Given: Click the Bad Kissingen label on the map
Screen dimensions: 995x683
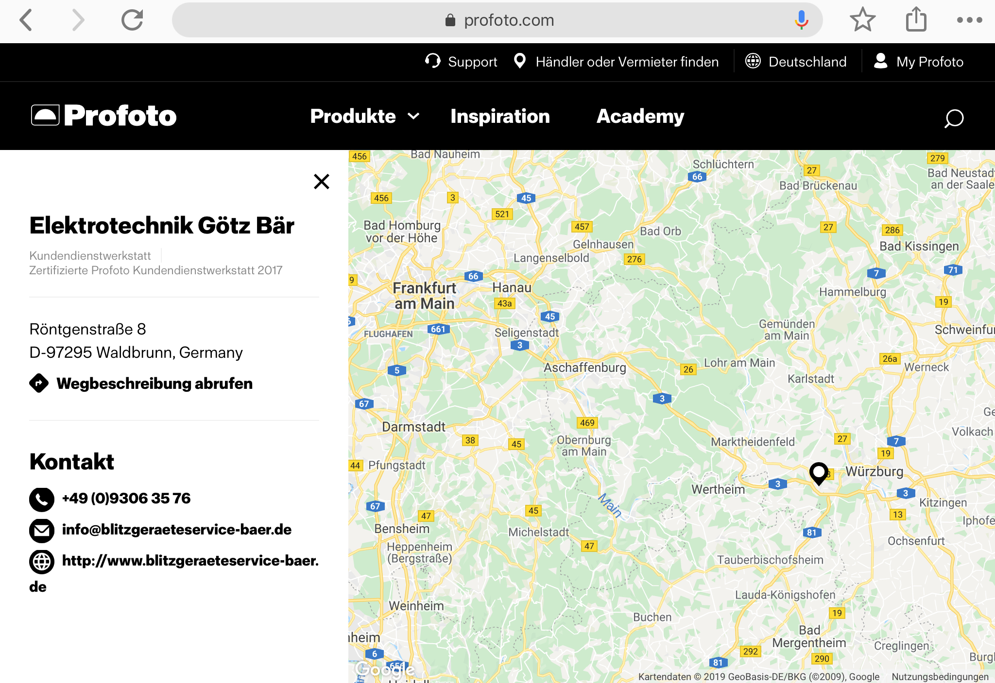Looking at the screenshot, I should (x=919, y=246).
